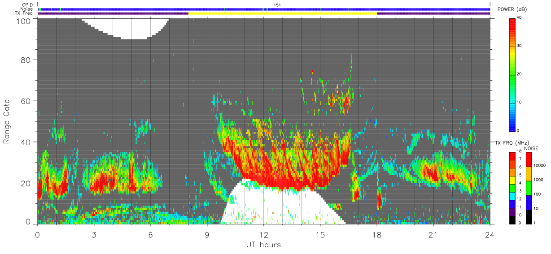Click the 100 tick on Range Gate axis
Screen dimensions: 551x254
(23, 21)
